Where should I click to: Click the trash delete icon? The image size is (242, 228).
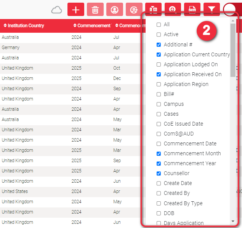coord(95,10)
